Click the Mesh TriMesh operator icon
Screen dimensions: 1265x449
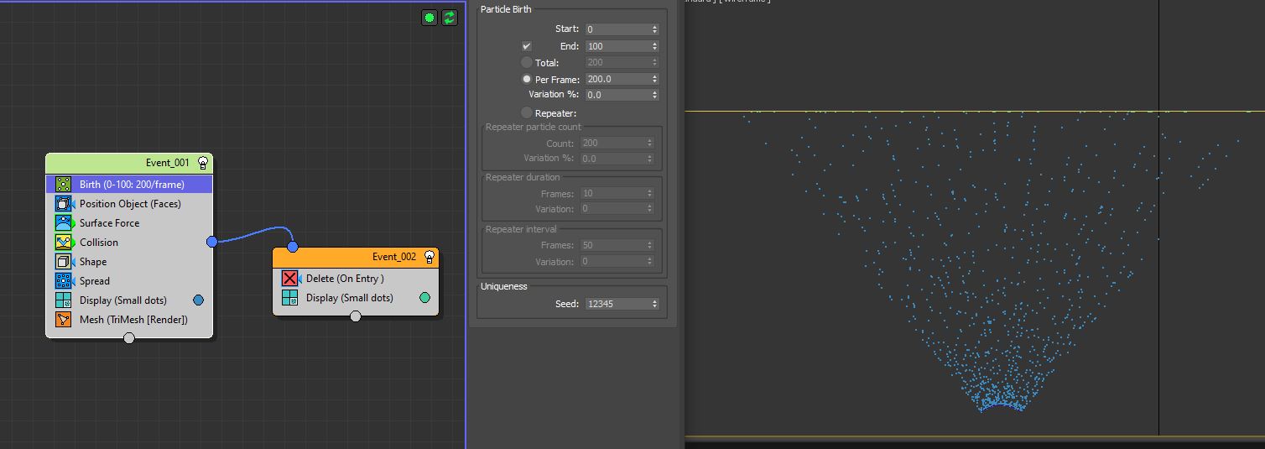click(x=64, y=320)
